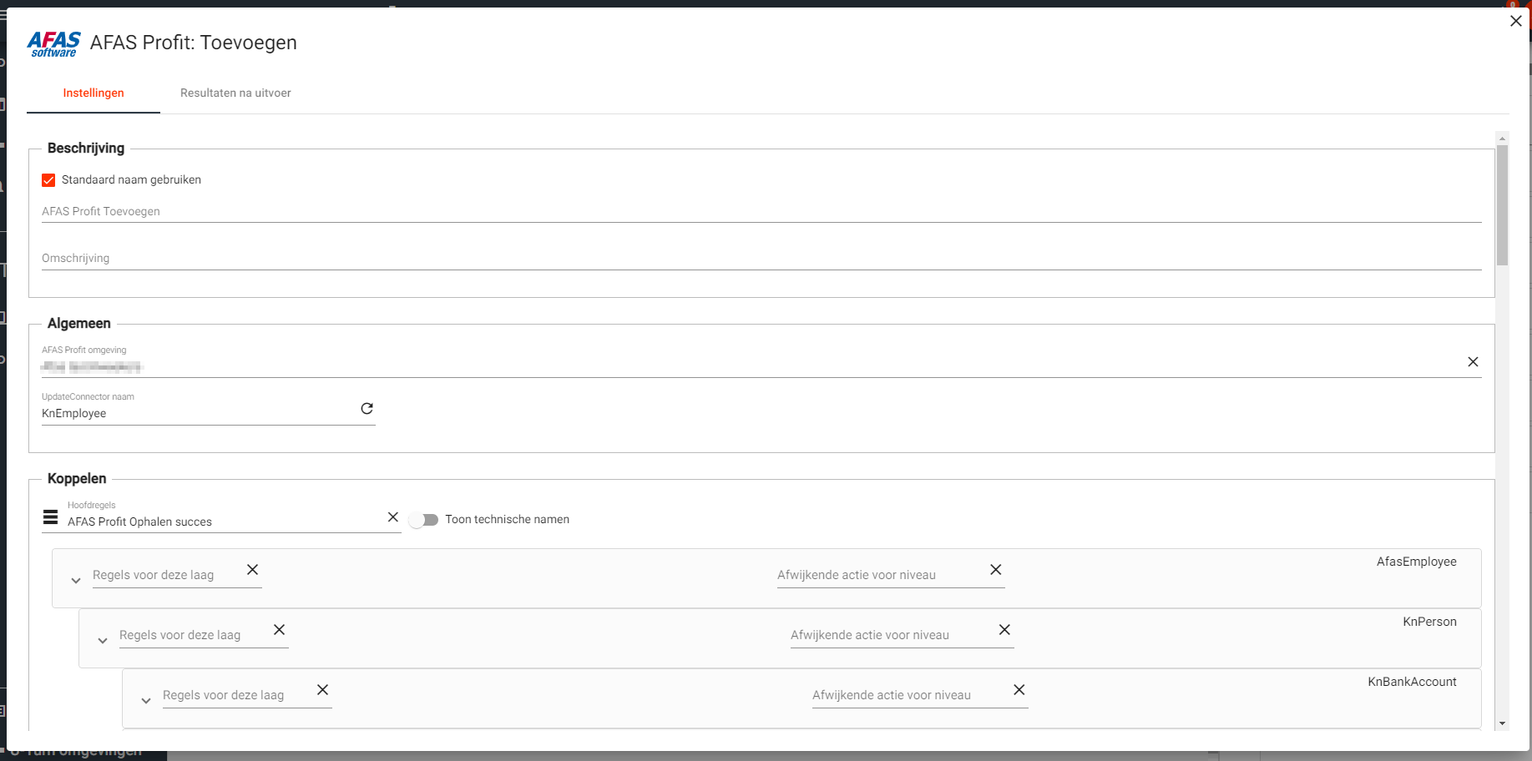This screenshot has width=1532, height=761.
Task: Close the AFAS Profit Toevoegen dialog
Action: (x=1516, y=22)
